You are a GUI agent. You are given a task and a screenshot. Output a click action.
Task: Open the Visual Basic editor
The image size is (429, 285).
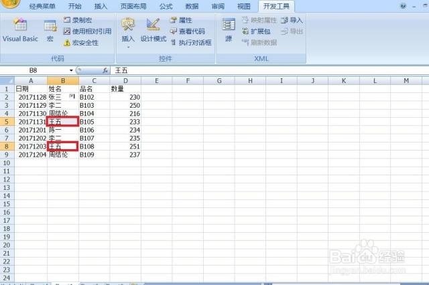[20, 31]
